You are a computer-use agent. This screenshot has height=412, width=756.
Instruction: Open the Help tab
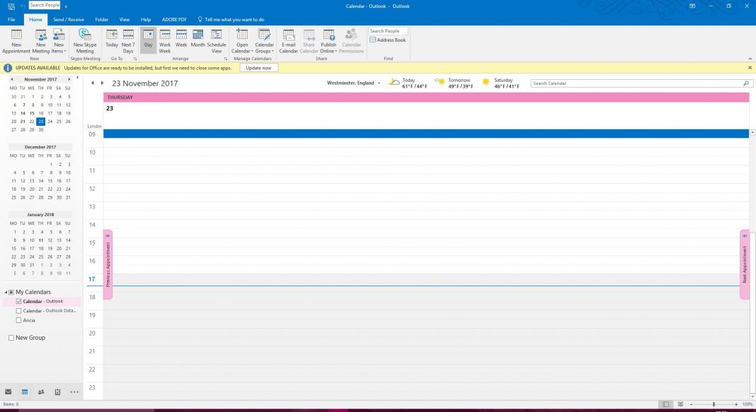pyautogui.click(x=146, y=20)
